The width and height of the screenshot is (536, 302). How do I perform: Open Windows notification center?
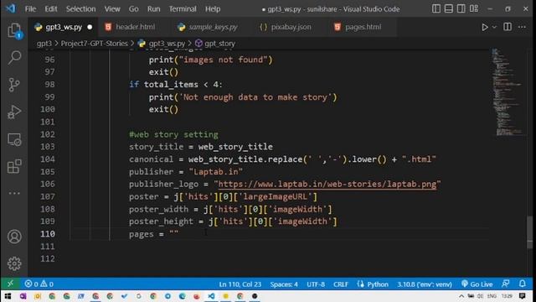point(523,296)
